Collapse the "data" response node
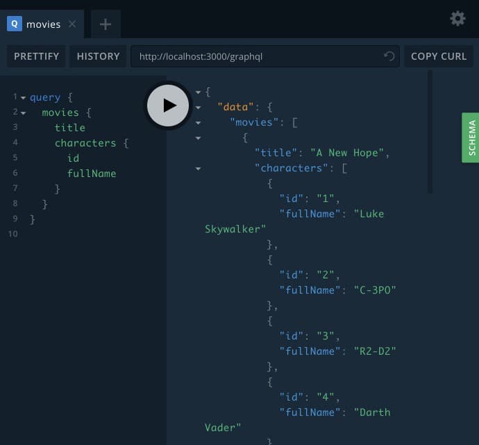This screenshot has height=445, width=479. tap(198, 108)
